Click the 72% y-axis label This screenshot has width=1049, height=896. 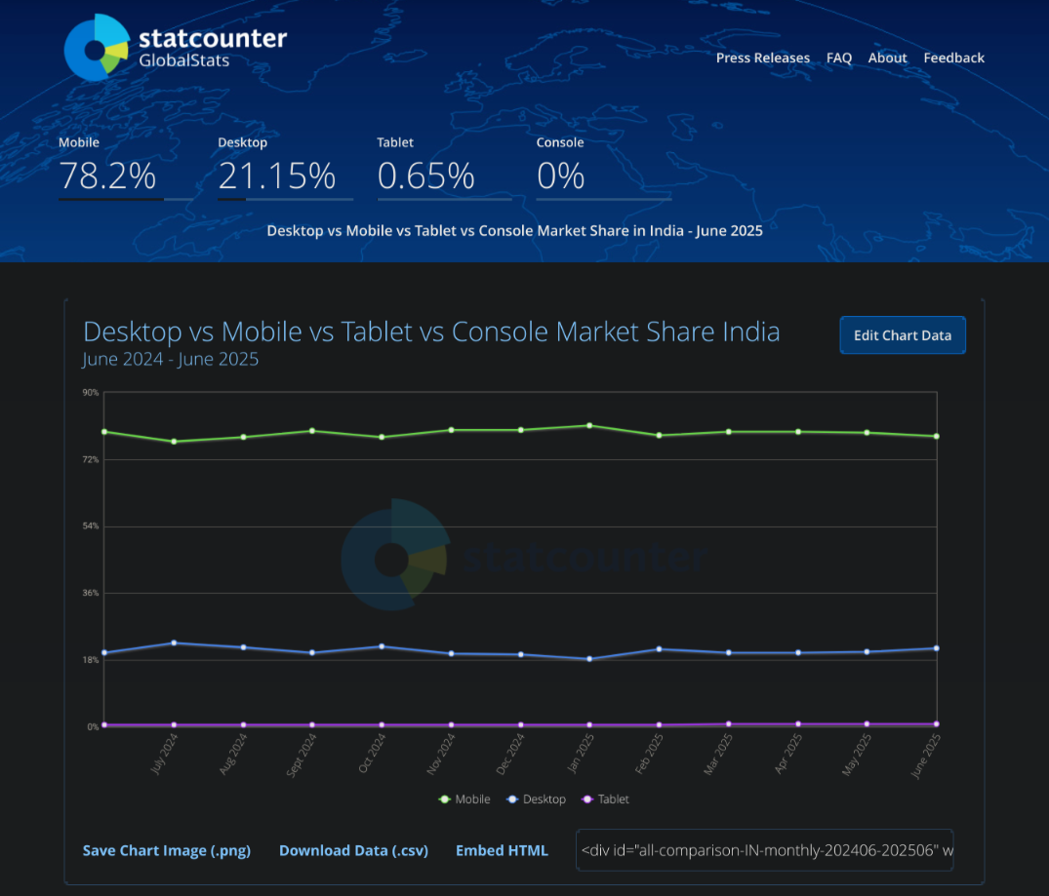(91, 459)
